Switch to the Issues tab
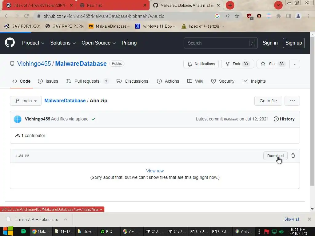The width and height of the screenshot is (315, 236). click(x=48, y=81)
